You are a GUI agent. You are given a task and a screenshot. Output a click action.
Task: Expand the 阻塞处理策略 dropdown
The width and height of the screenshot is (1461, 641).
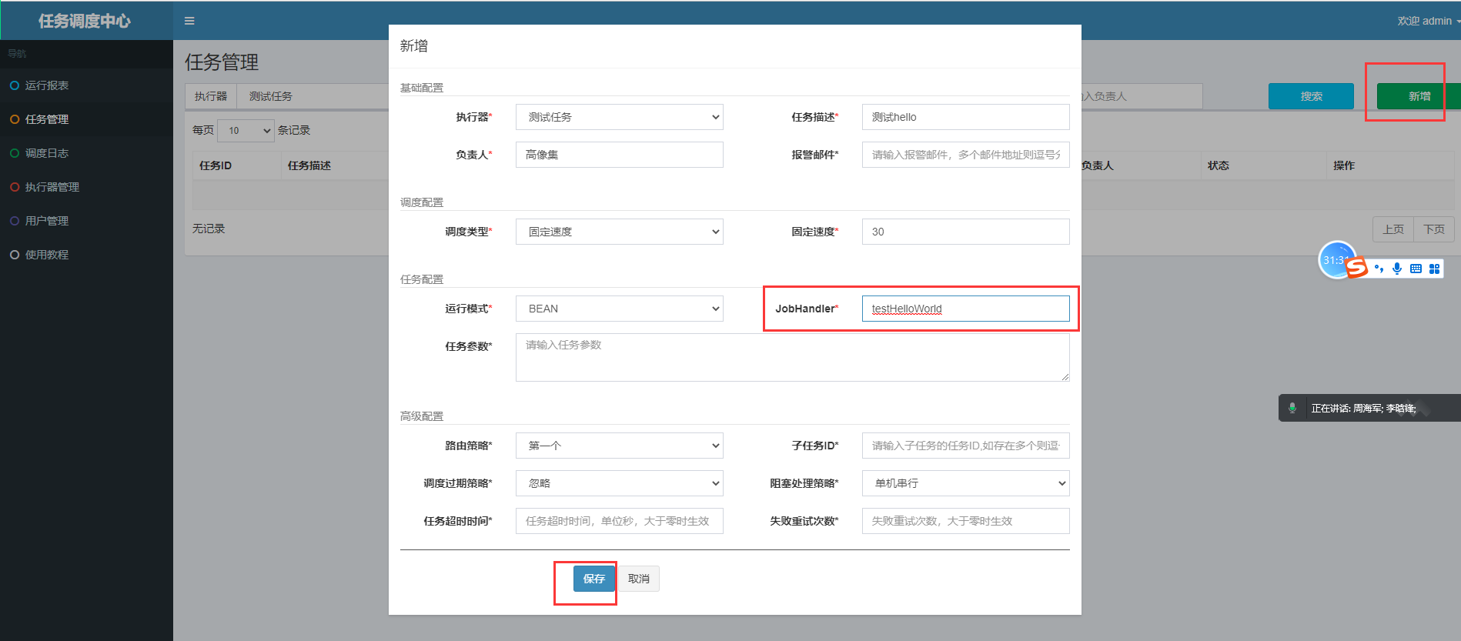click(966, 483)
